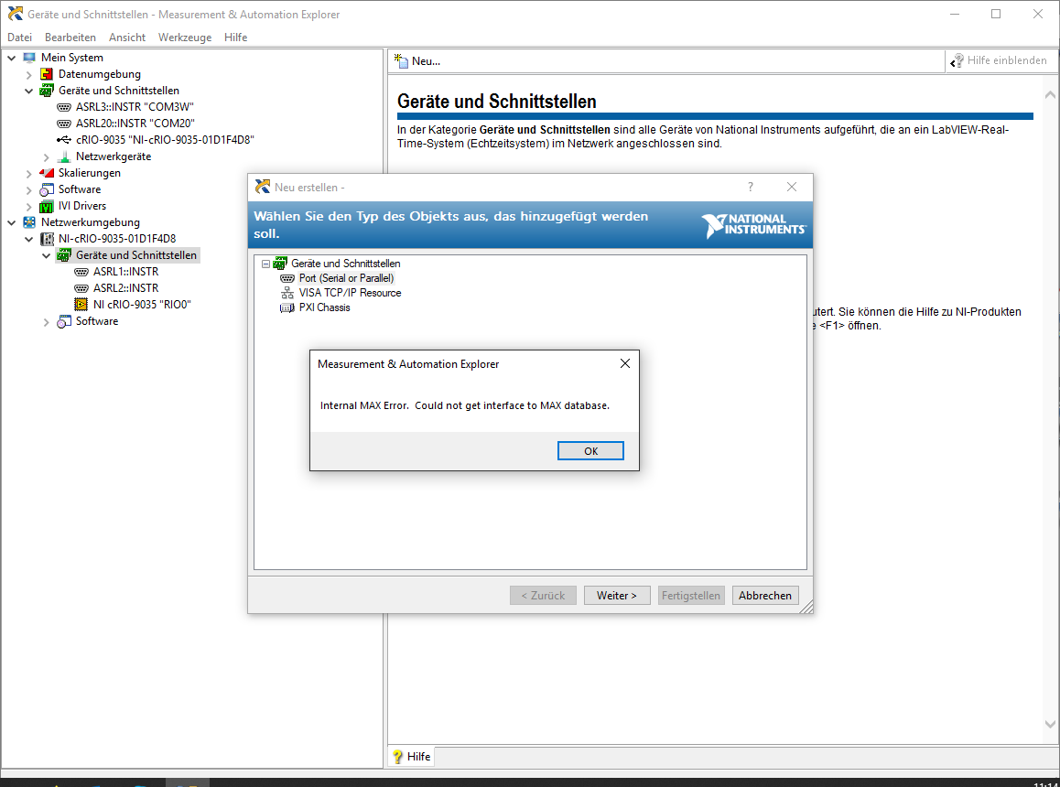Select VISA TCP/IP Resource option
The image size is (1060, 787).
351,293
